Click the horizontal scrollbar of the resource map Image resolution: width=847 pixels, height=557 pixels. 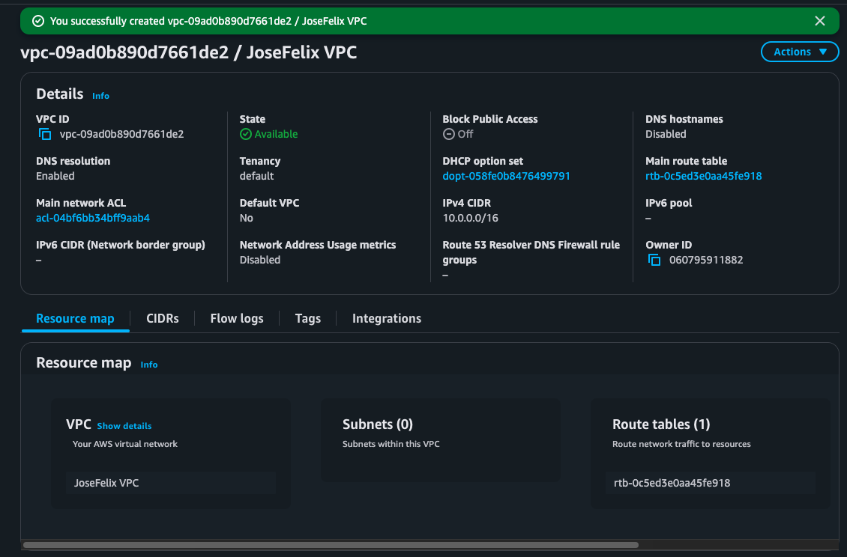pyautogui.click(x=331, y=545)
